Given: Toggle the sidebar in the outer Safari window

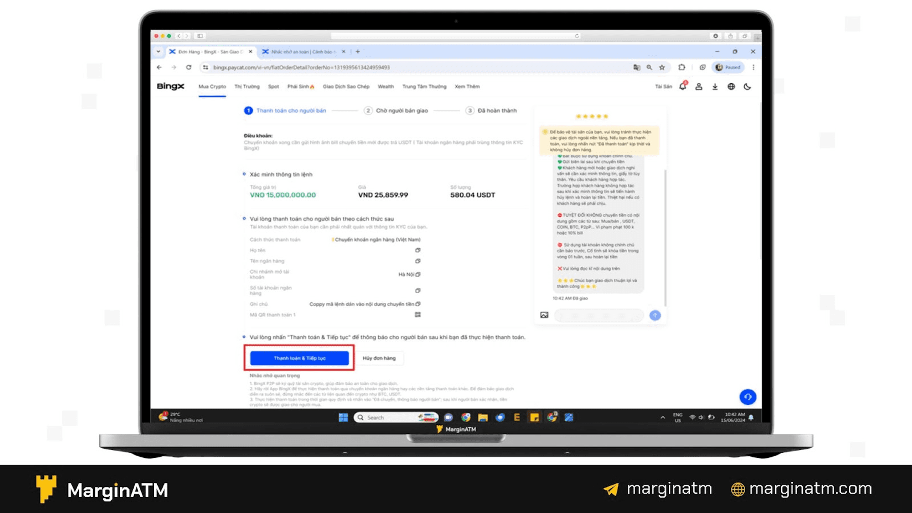Looking at the screenshot, I should point(200,36).
